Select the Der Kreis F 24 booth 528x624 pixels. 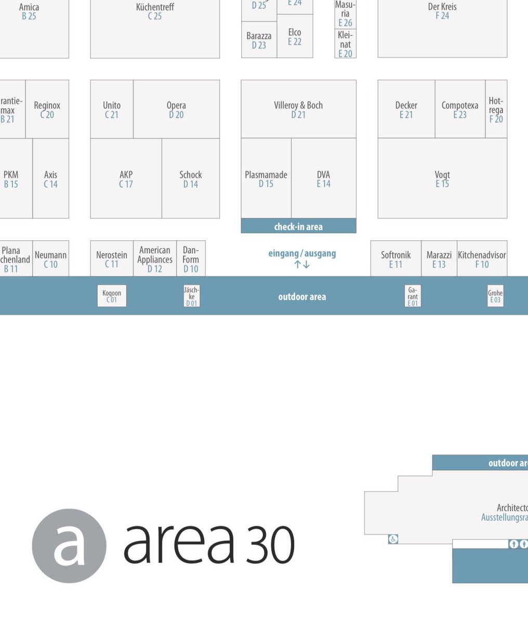[442, 29]
